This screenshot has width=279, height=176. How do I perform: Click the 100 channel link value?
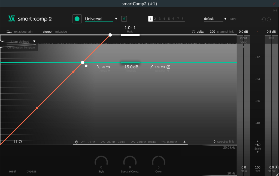213,32
